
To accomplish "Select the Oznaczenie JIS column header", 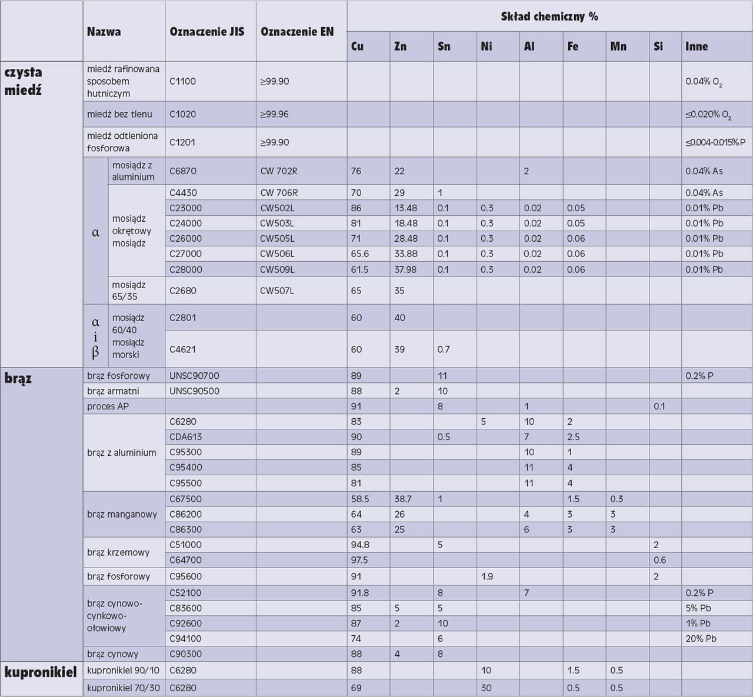I will click(206, 32).
